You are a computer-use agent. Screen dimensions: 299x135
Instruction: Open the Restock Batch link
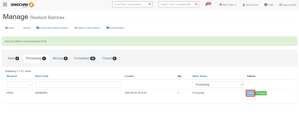tap(115, 28)
